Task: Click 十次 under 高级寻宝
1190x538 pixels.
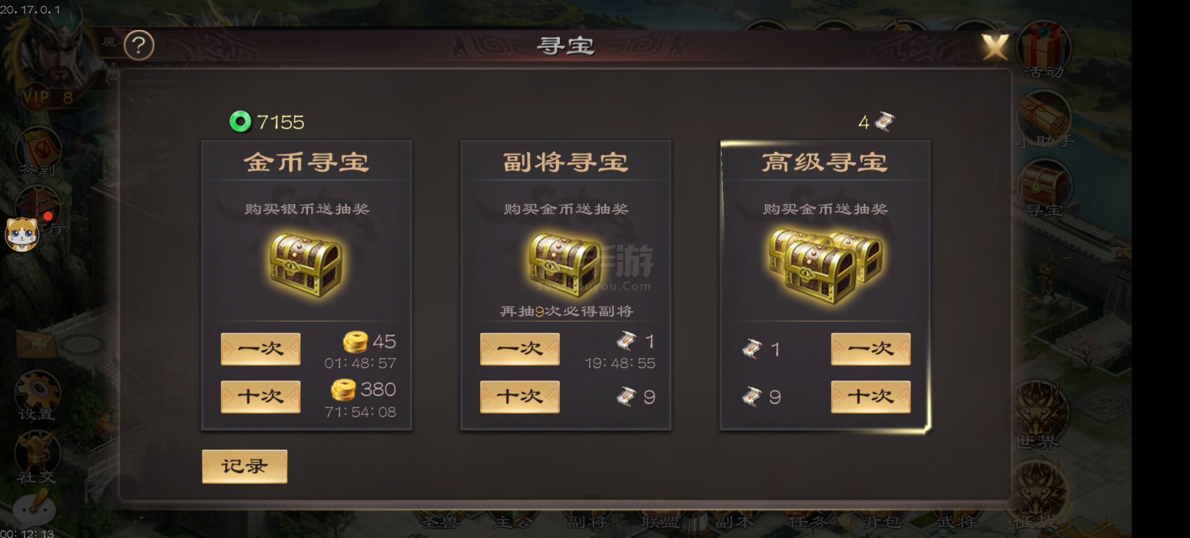Action: 871,397
